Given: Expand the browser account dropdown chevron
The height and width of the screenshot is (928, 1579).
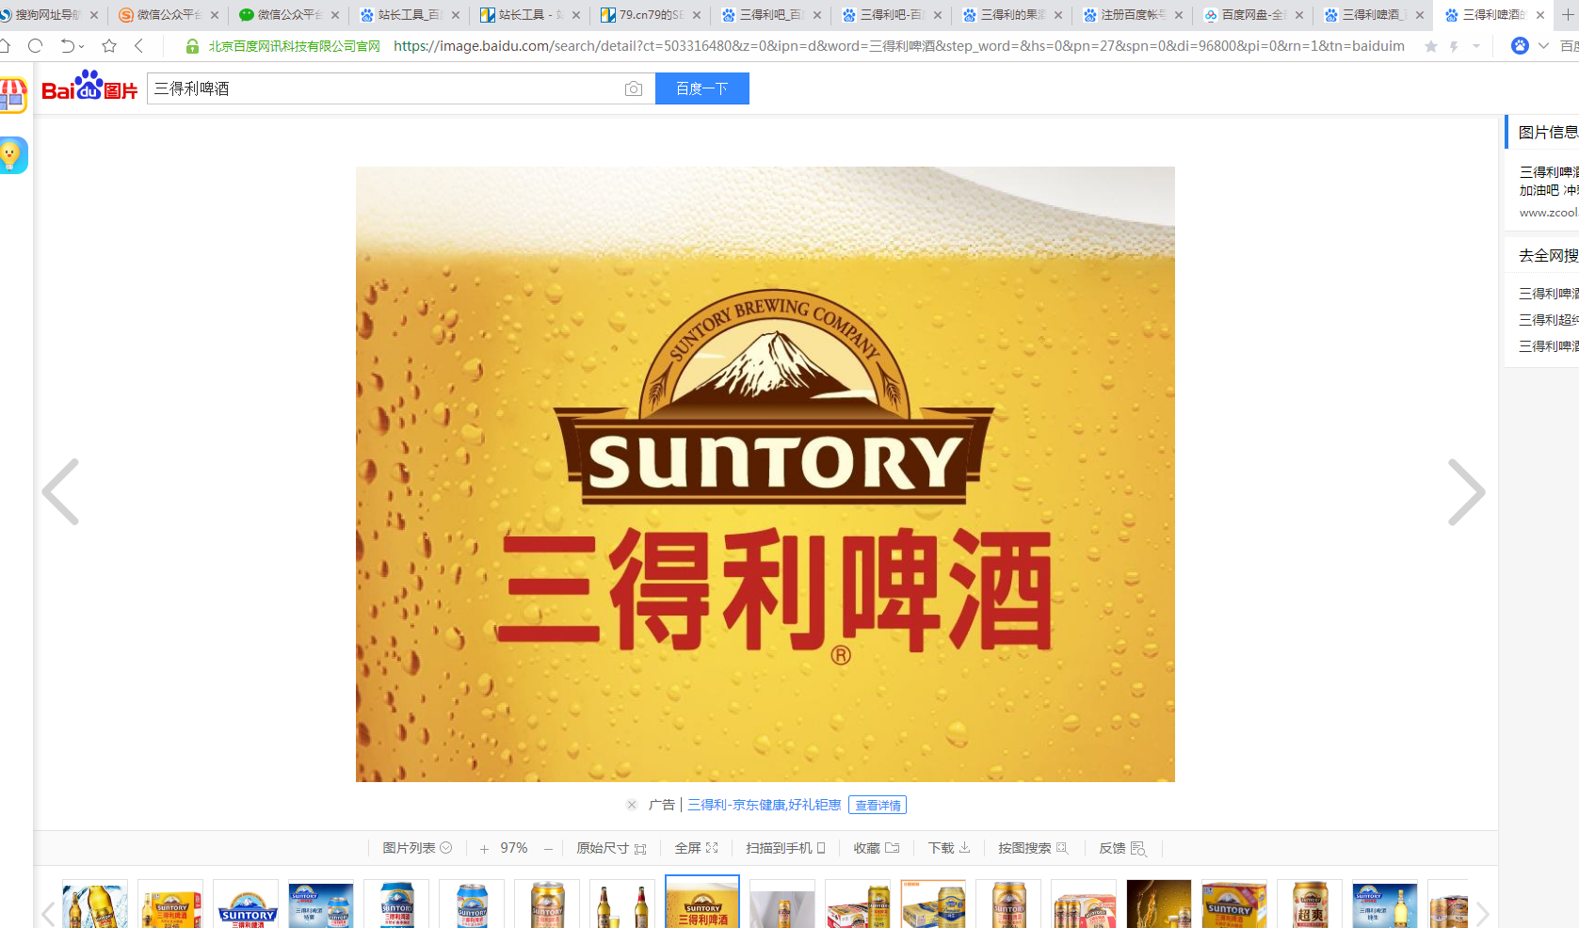Looking at the screenshot, I should (1543, 46).
